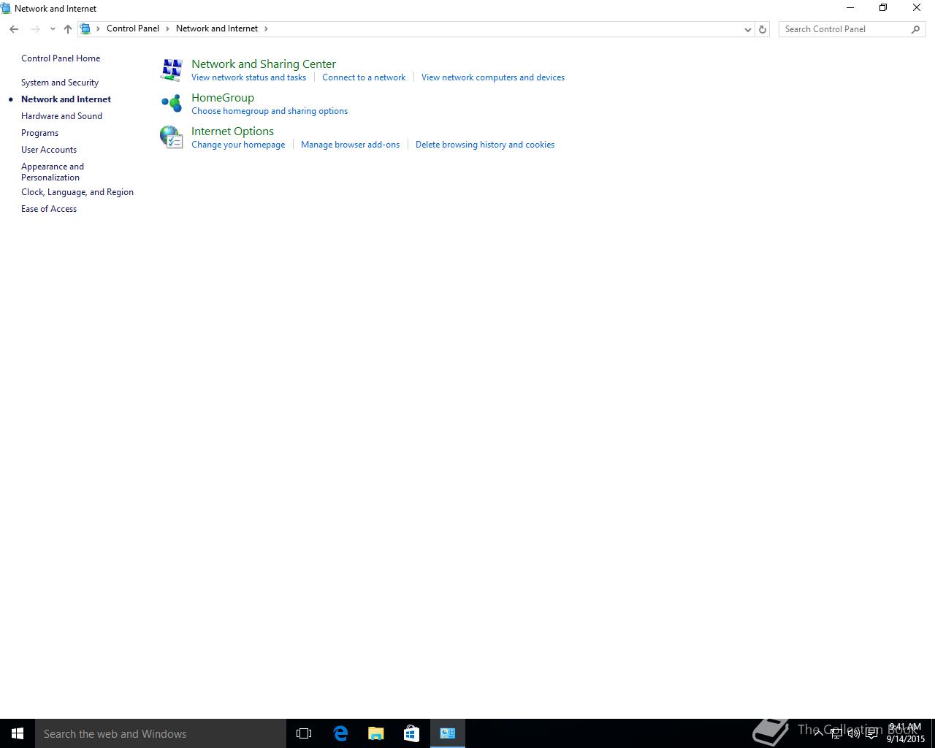Minimize the Network and Internet window

850,8
